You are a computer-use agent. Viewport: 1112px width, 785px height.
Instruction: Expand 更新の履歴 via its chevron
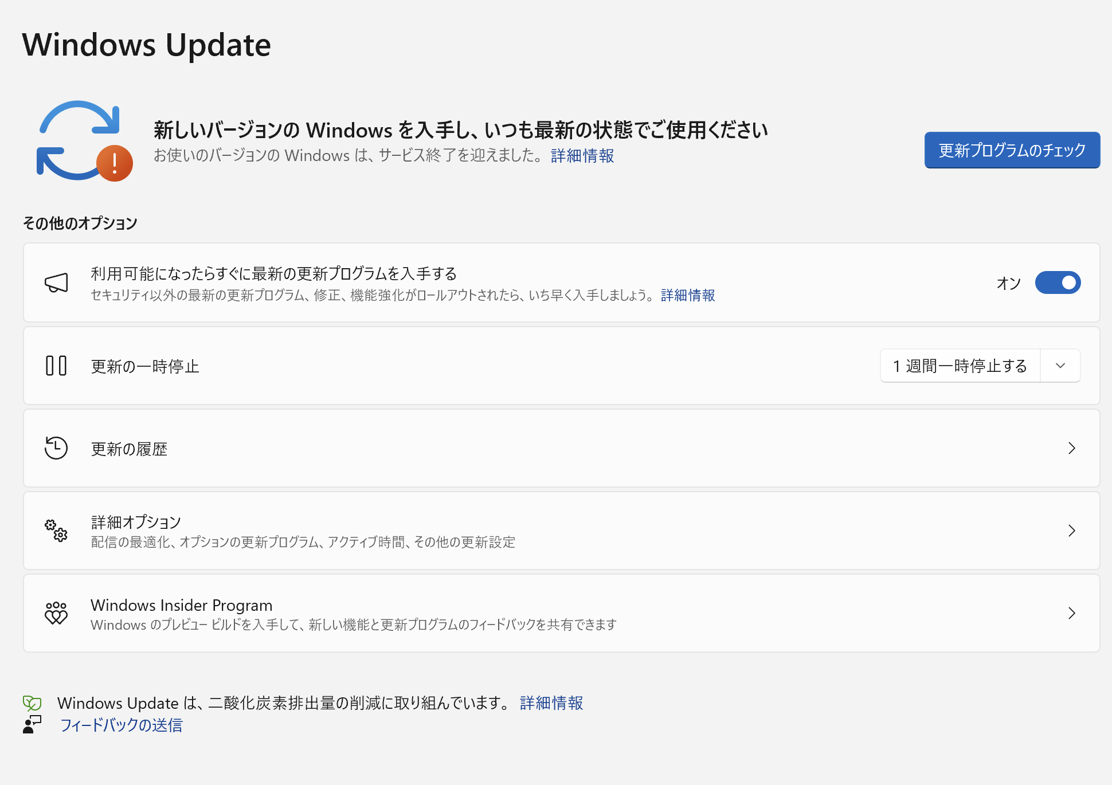(x=1071, y=448)
